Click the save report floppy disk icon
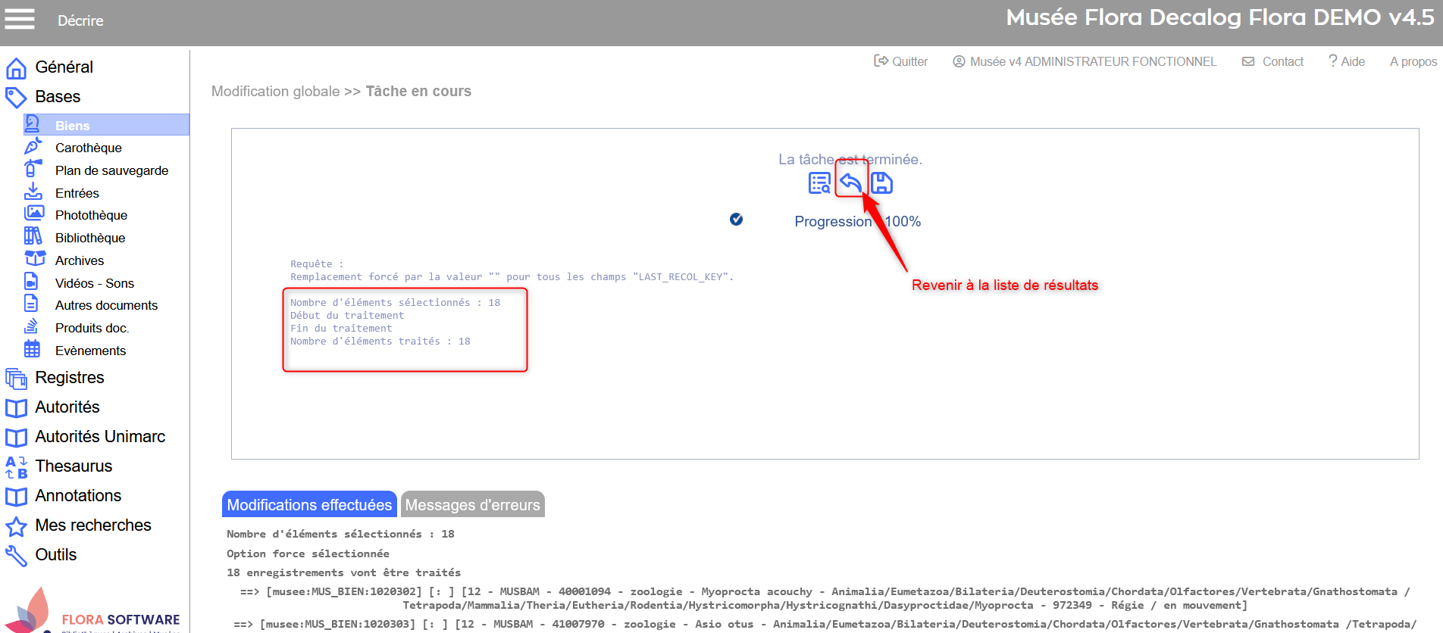Image resolution: width=1443 pixels, height=633 pixels. point(881,183)
